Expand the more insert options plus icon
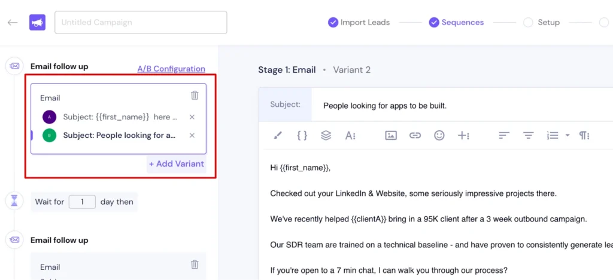The height and width of the screenshot is (280, 613). click(463, 136)
